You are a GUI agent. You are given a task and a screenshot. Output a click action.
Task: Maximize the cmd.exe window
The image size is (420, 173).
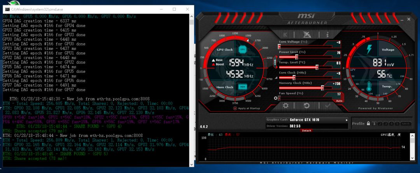174,9
